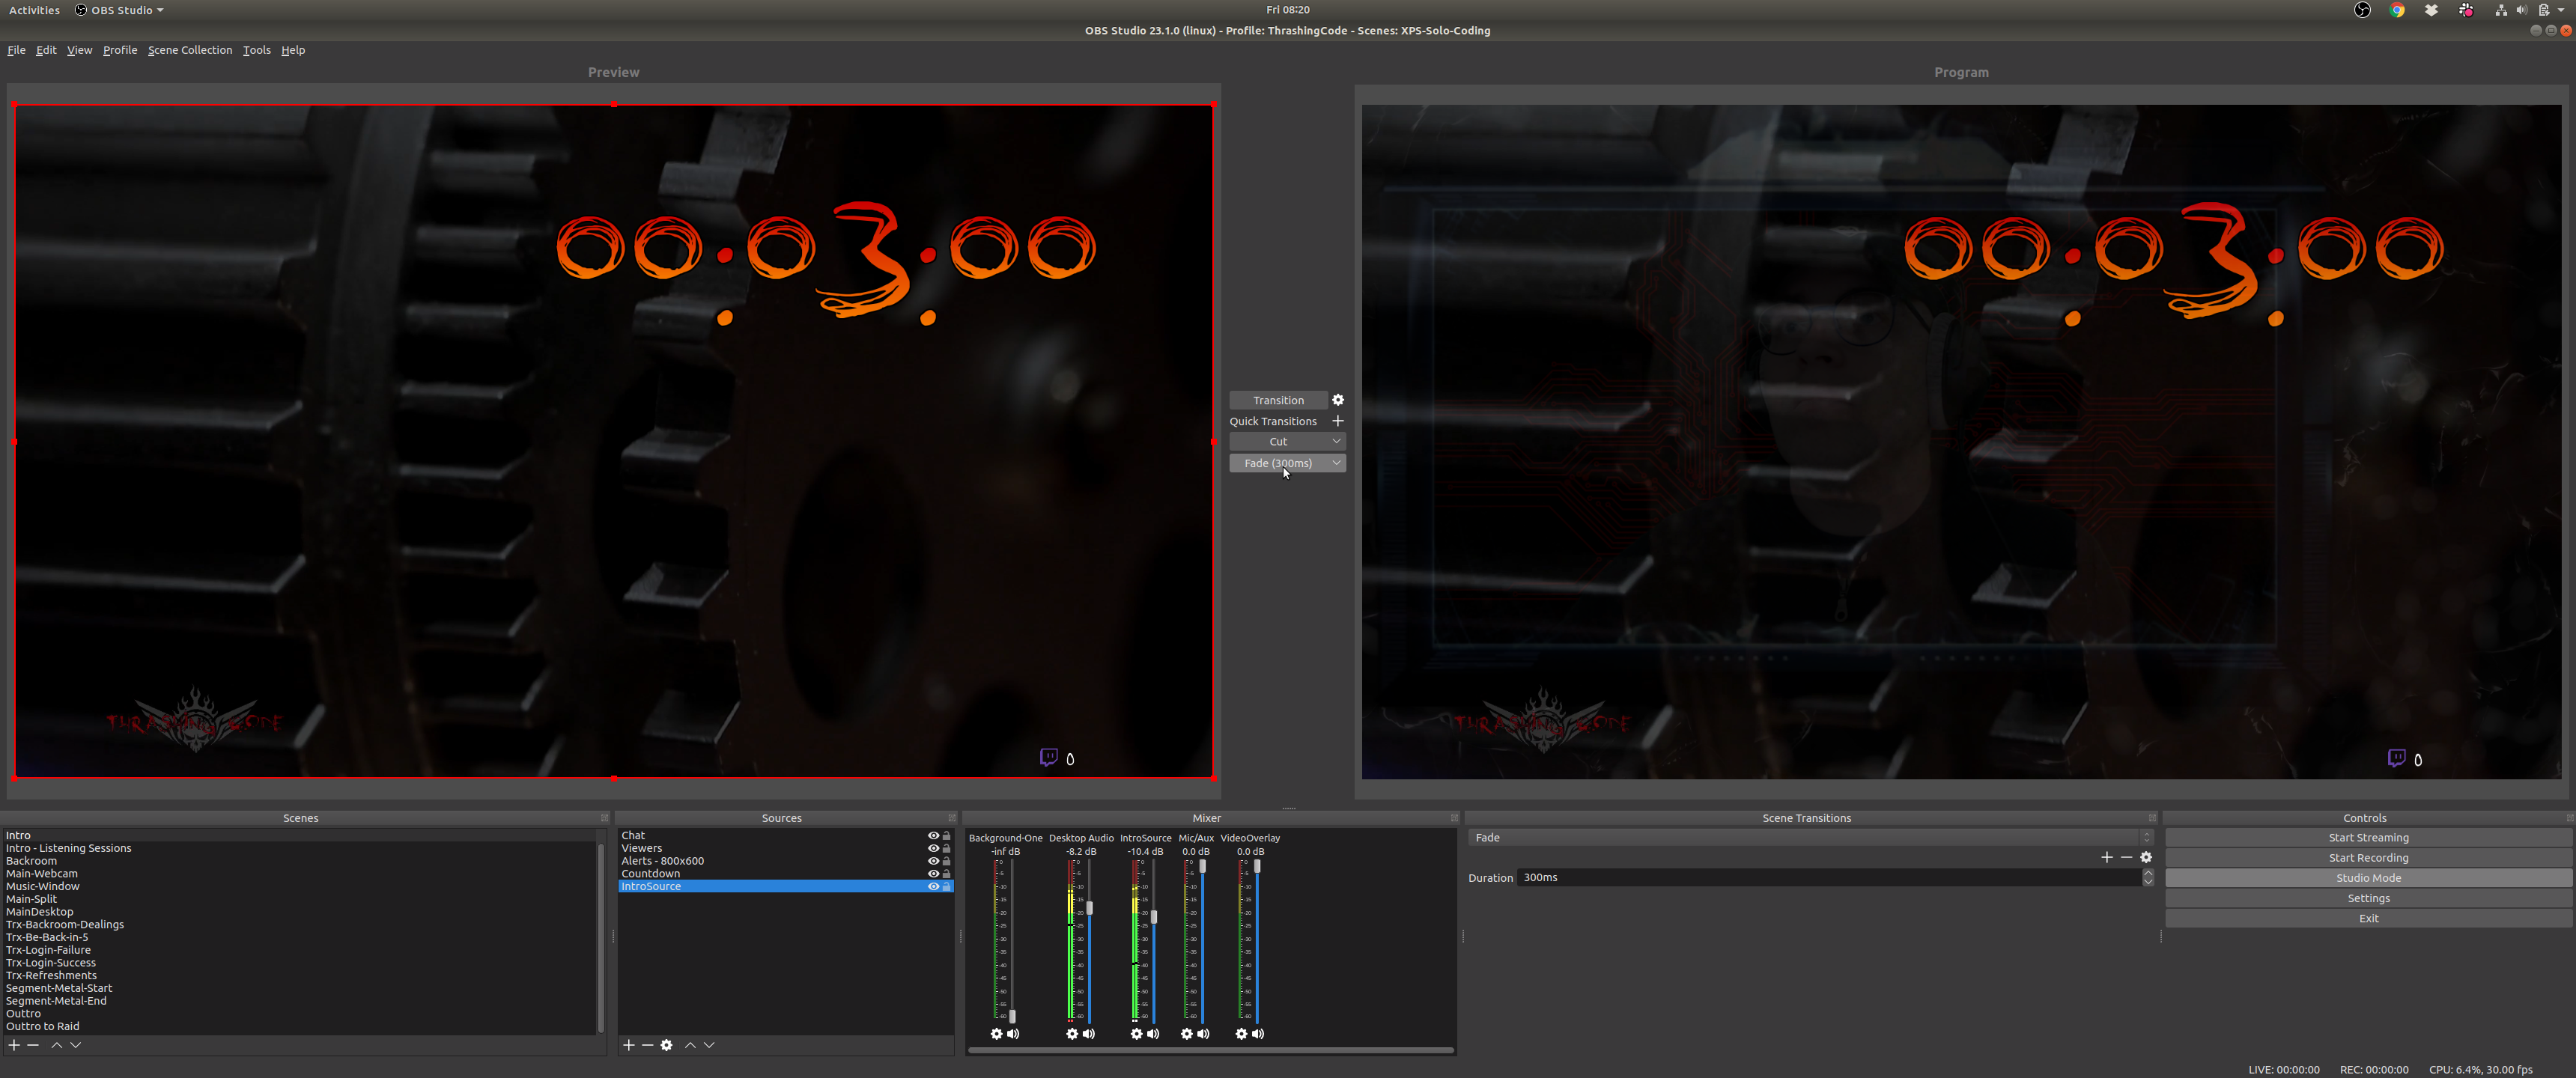Increase transition duration with up arrow

2148,873
